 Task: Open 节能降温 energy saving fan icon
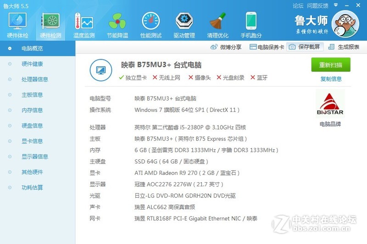[x=117, y=26]
